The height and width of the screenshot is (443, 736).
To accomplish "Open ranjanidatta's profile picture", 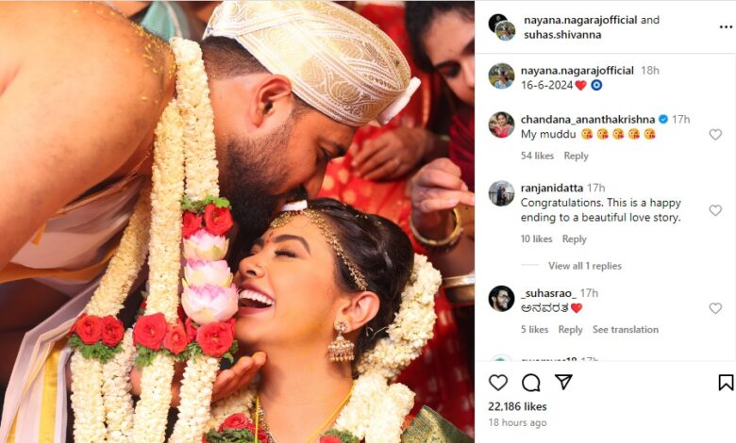I will 501,193.
